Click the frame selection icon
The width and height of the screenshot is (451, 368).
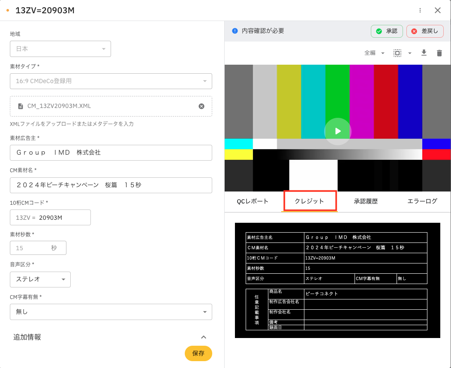[x=397, y=53]
